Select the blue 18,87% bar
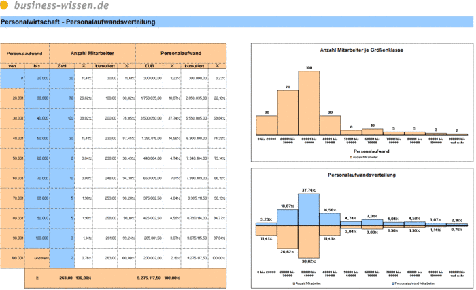The height and width of the screenshot is (290, 476). (x=288, y=217)
